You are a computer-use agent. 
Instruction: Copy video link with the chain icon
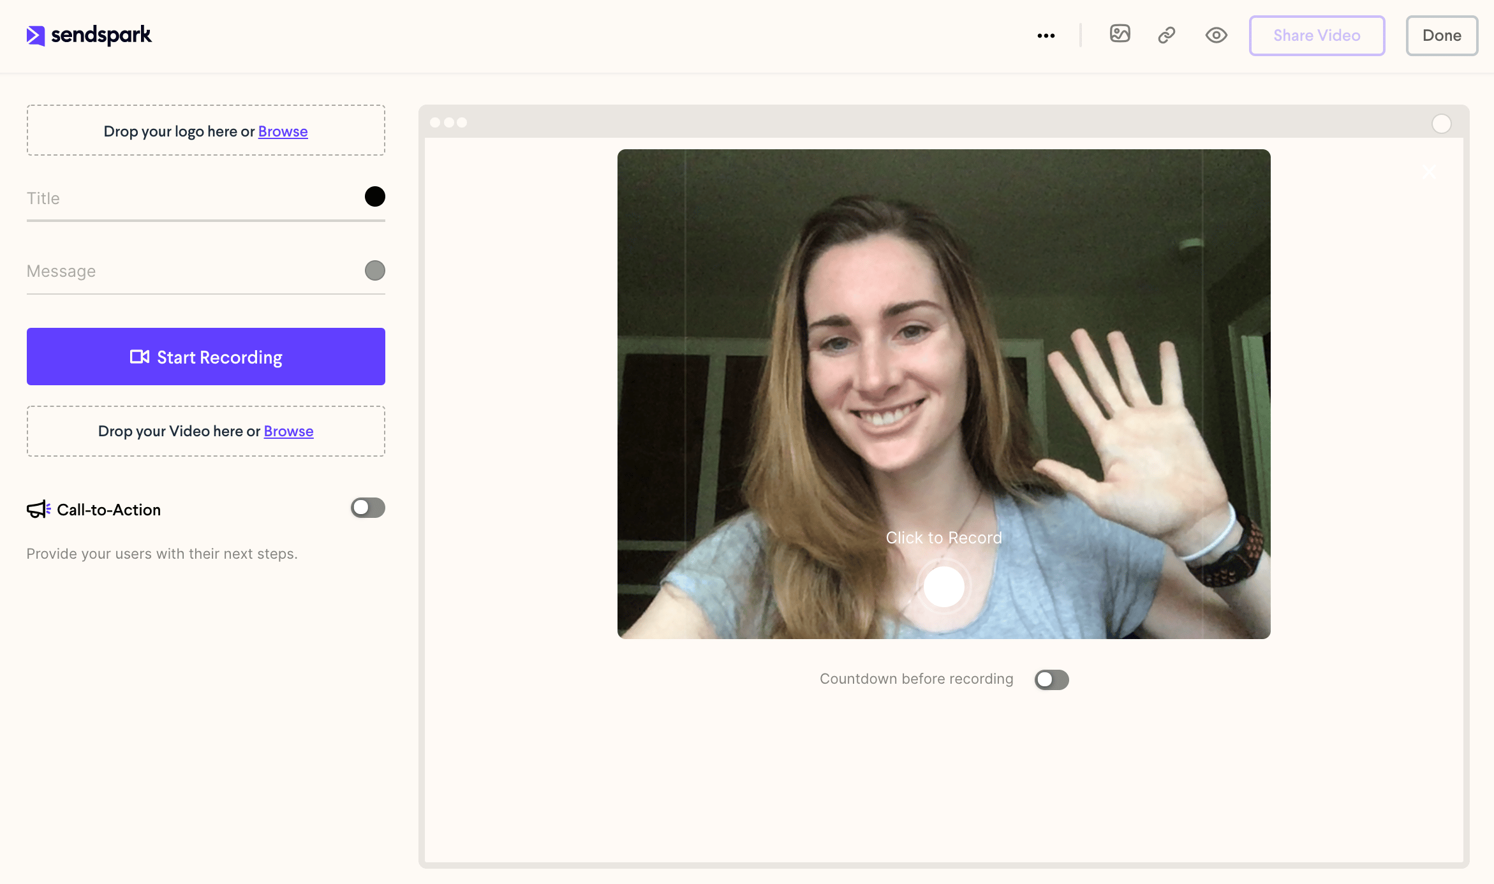coord(1167,35)
